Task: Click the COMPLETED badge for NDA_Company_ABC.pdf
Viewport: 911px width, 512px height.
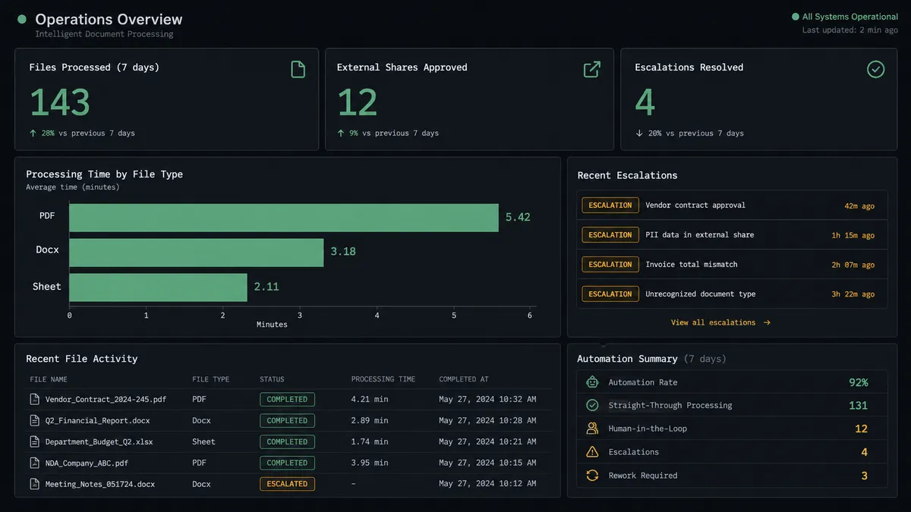Action: click(287, 463)
